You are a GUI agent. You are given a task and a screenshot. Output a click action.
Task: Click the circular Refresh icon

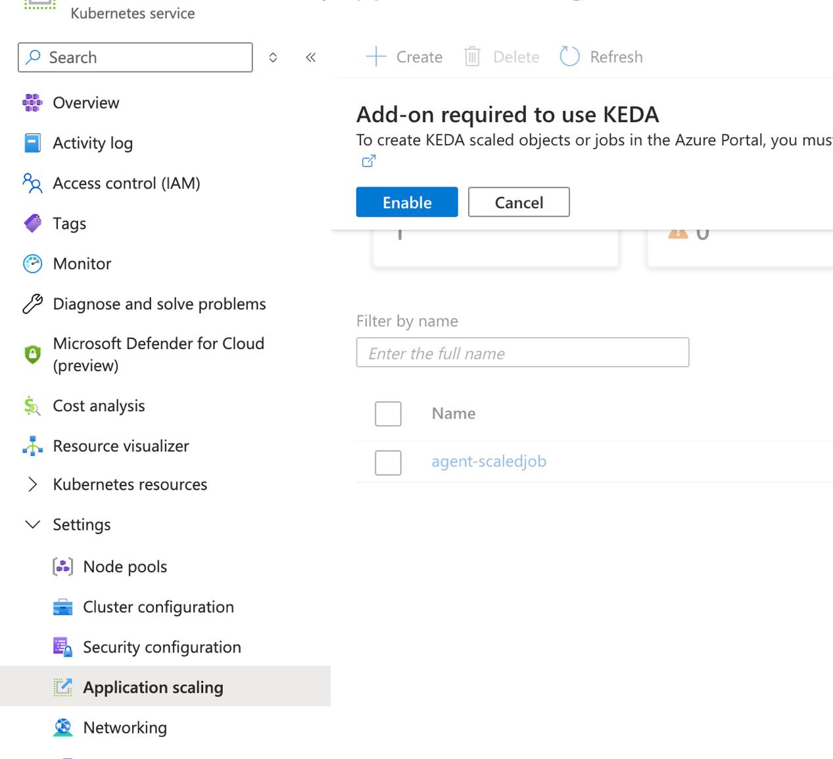569,57
